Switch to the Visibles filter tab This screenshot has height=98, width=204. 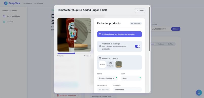click(161, 44)
